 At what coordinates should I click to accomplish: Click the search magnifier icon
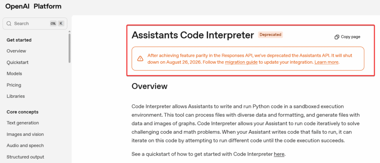(x=9, y=23)
